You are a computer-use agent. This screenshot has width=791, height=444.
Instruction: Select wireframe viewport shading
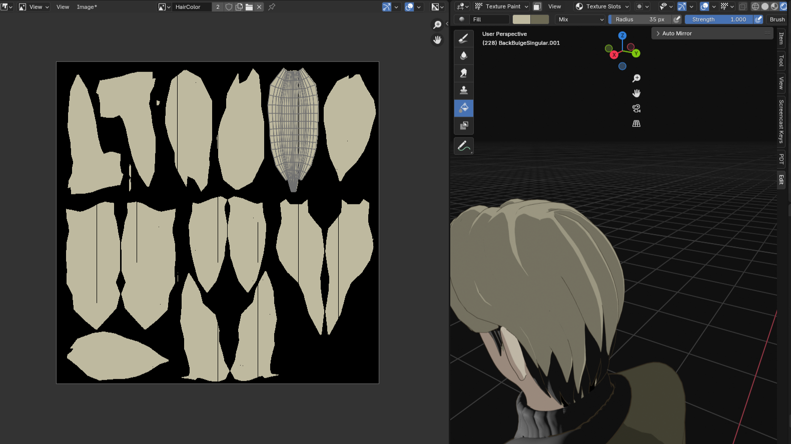(755, 6)
